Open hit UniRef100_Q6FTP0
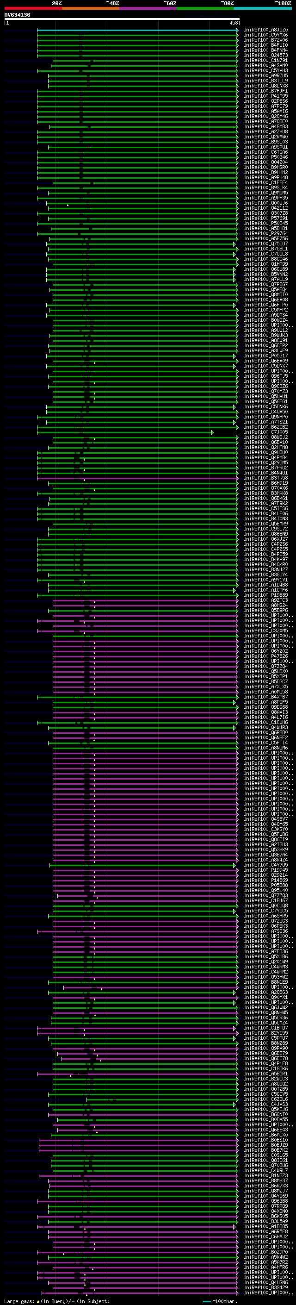296x1305 pixels. point(265,305)
